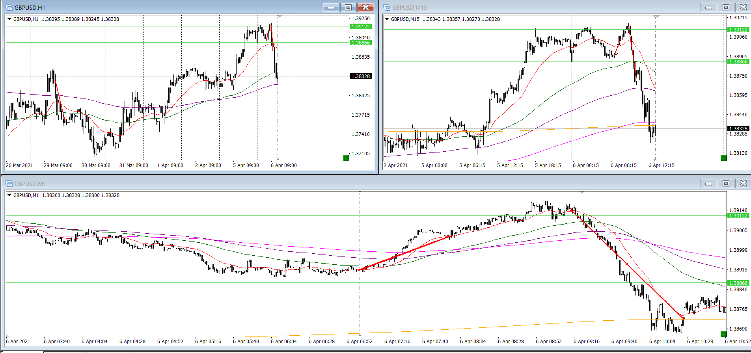Expand the GBPUSD,M1 chart title triangle
Screen dimensions: 751x353
[9, 195]
